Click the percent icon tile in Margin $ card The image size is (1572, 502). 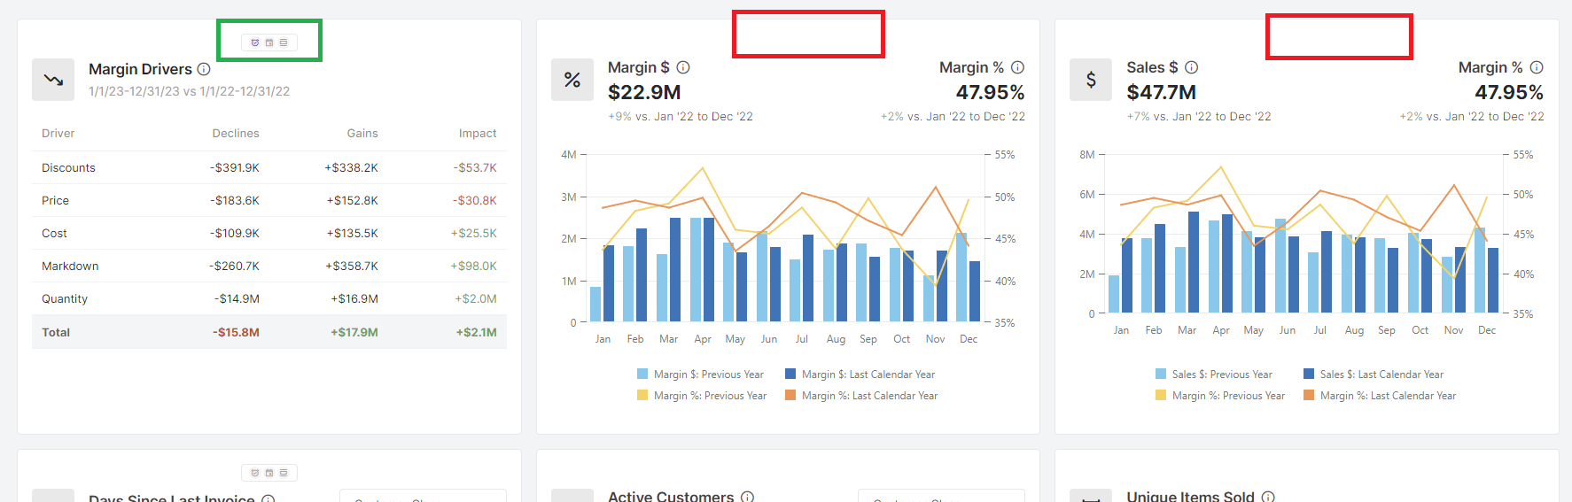click(x=572, y=80)
